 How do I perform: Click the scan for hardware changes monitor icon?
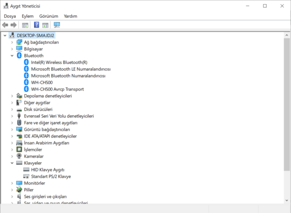(x=57, y=25)
